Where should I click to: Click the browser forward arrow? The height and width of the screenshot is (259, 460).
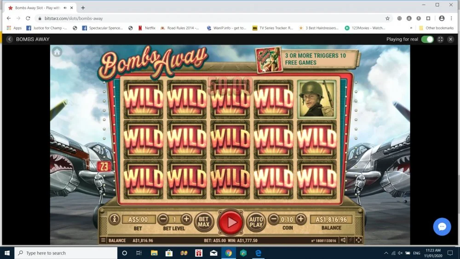(18, 18)
